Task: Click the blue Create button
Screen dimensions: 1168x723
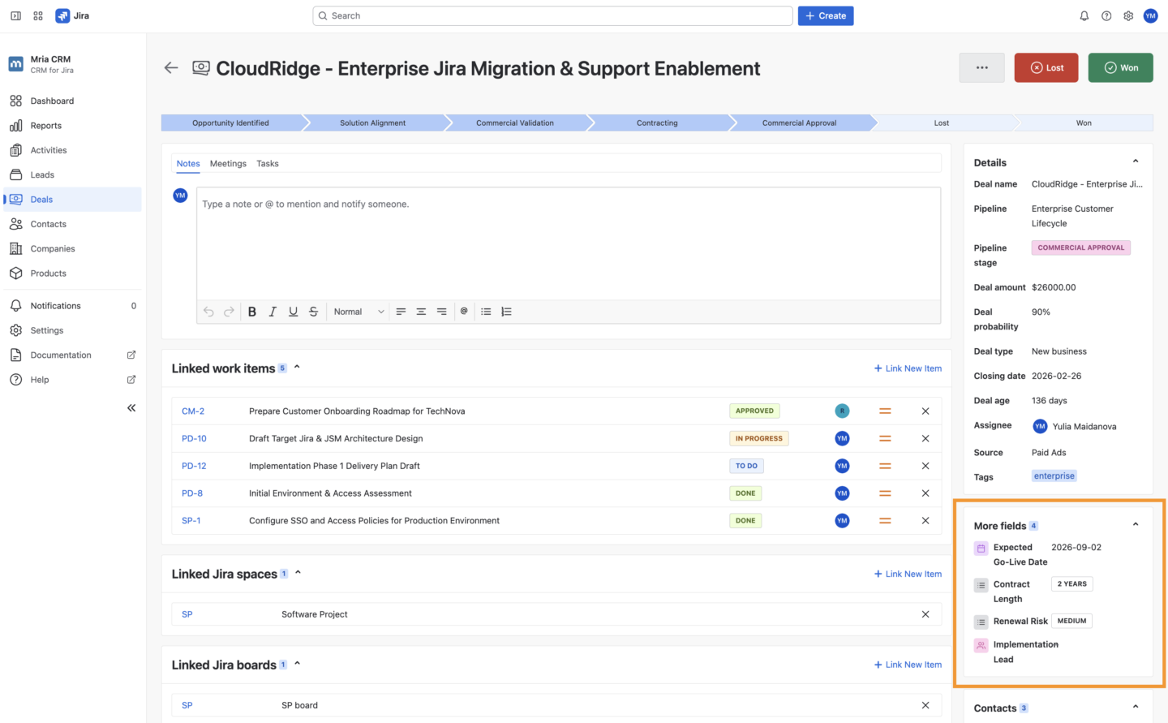Action: click(x=826, y=15)
